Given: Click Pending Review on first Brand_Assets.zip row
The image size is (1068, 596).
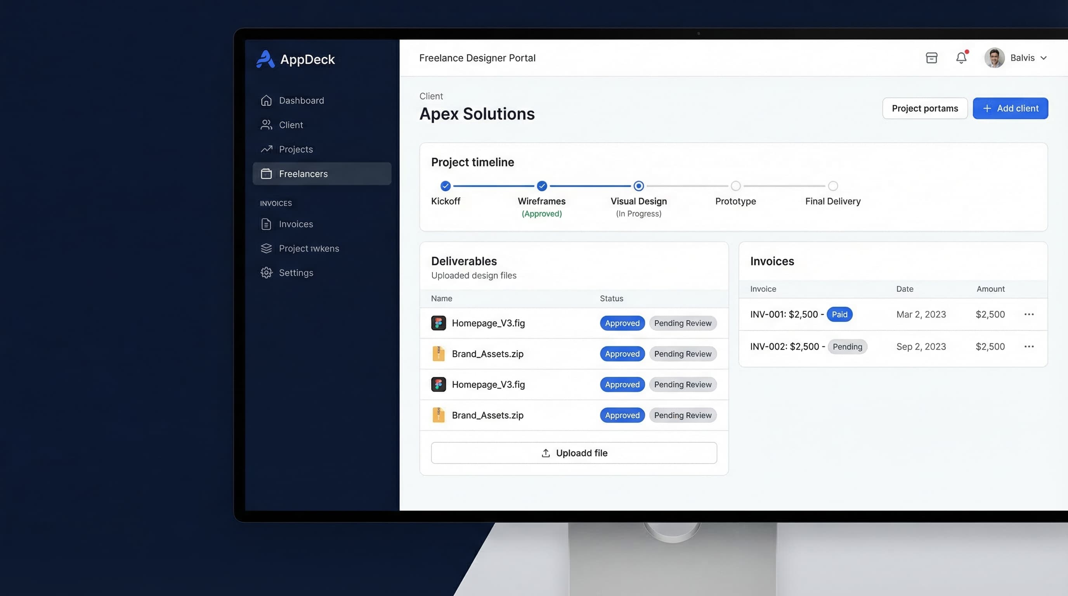Looking at the screenshot, I should coord(683,353).
